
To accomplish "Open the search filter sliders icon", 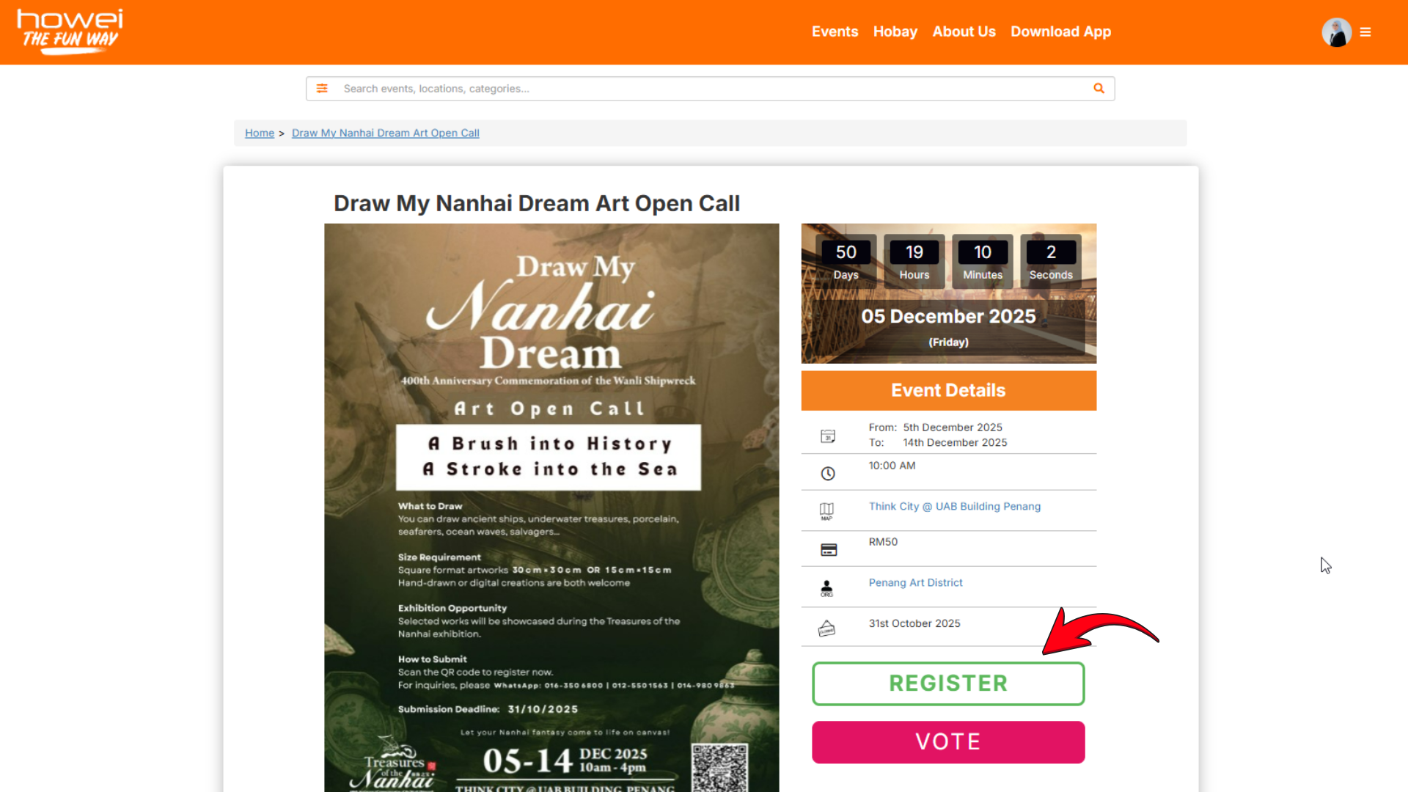I will (322, 89).
